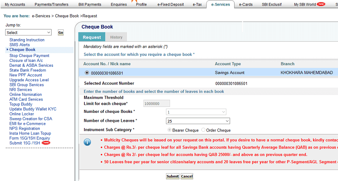
Task: Open the Stop Cheque Payment link
Action: point(29,55)
